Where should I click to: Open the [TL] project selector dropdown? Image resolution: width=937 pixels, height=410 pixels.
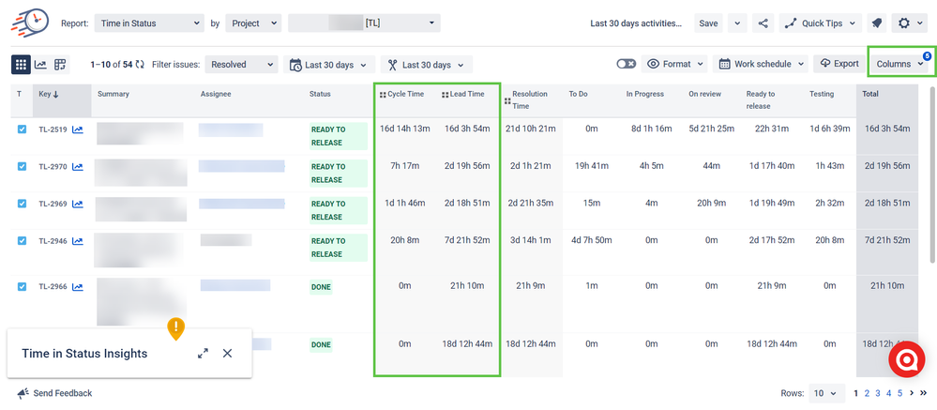(364, 23)
